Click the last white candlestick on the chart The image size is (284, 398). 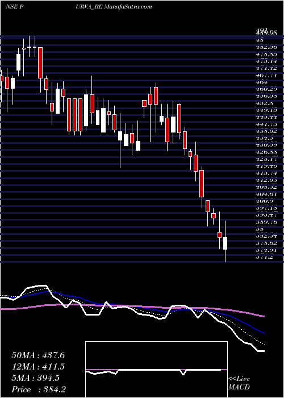click(x=225, y=243)
